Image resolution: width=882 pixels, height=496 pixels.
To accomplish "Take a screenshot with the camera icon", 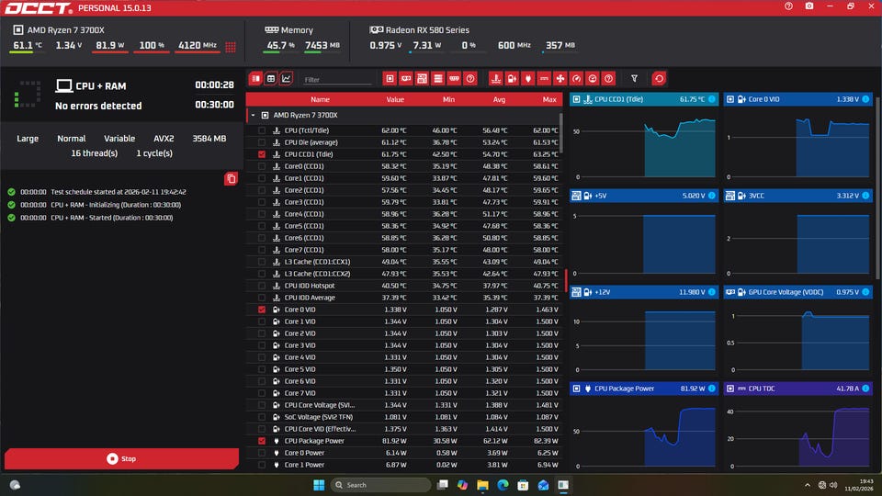I will coord(808,6).
